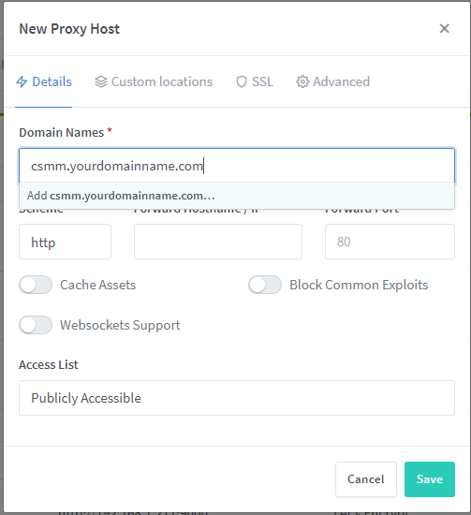The image size is (471, 515).
Task: Click the shield icon beside SSL
Action: pyautogui.click(x=242, y=81)
